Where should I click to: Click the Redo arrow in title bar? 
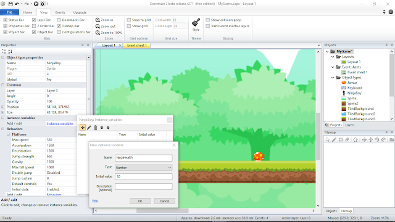27,4
